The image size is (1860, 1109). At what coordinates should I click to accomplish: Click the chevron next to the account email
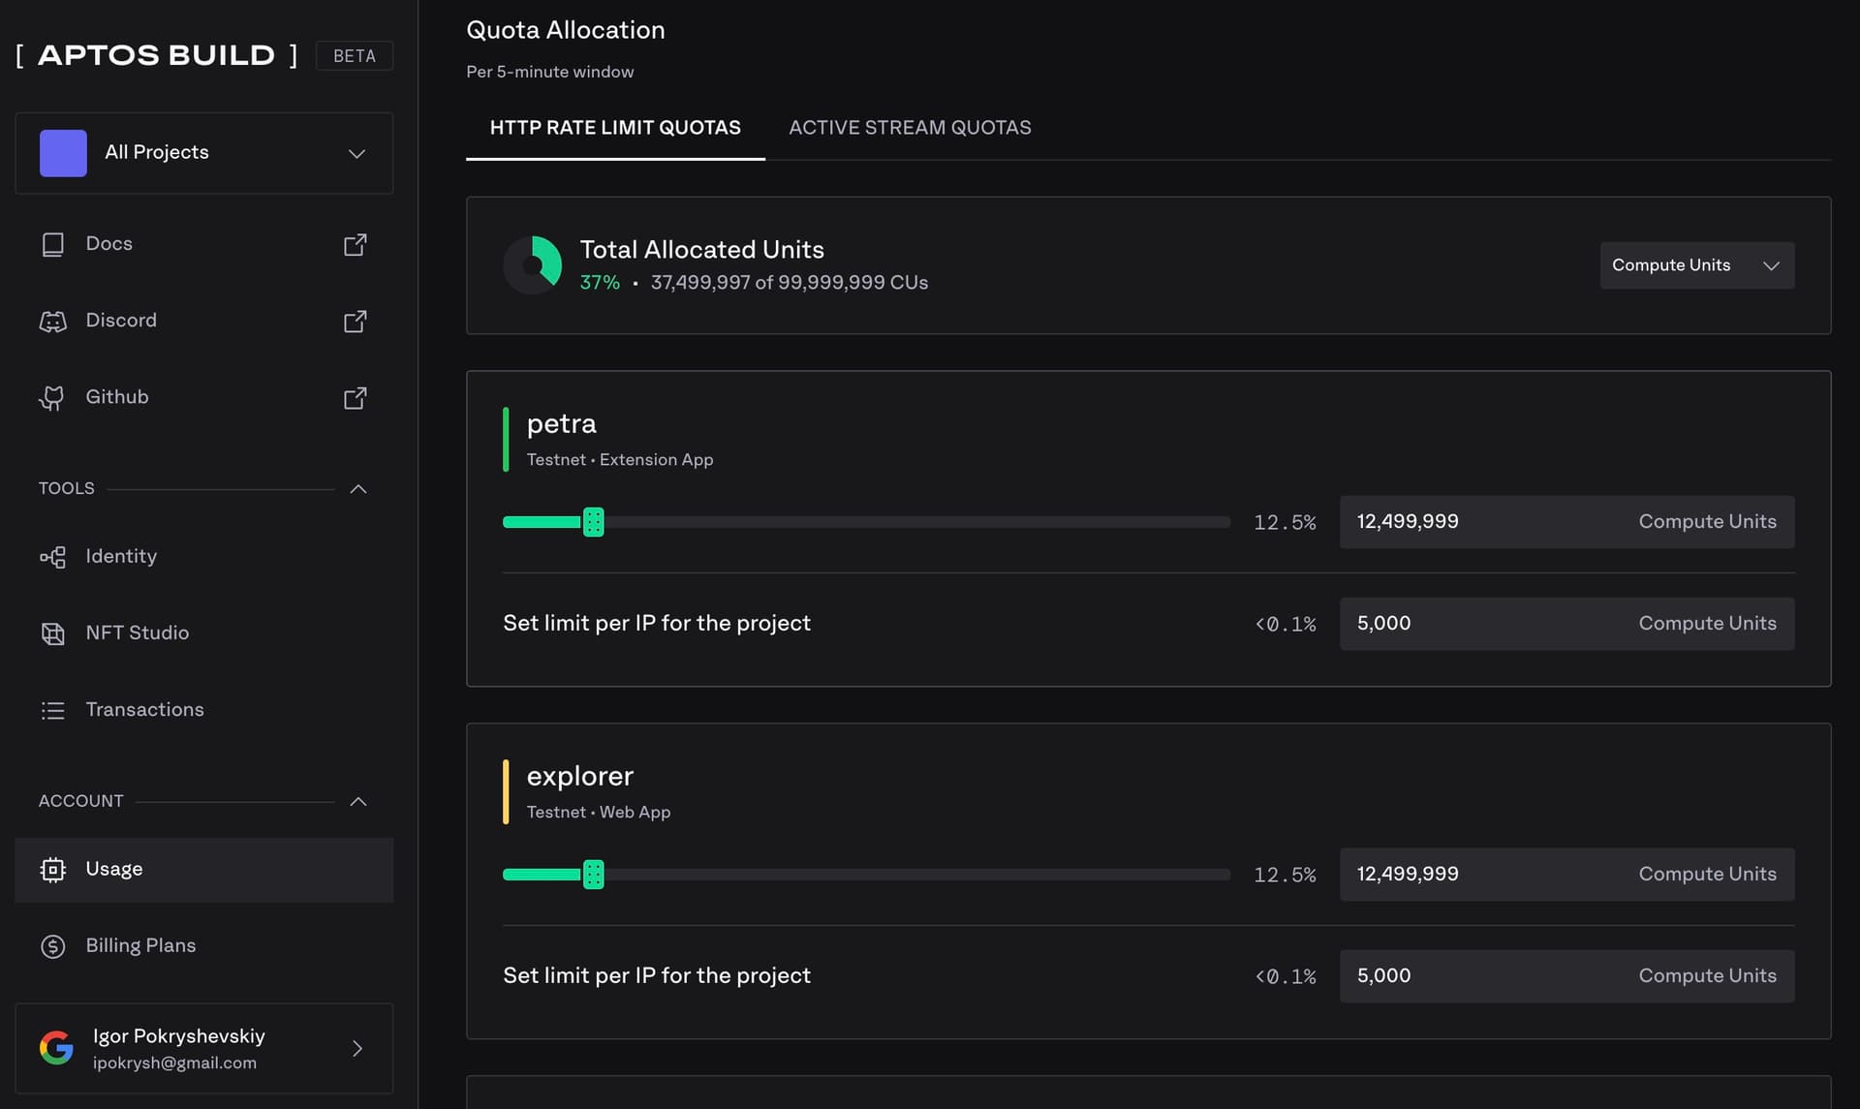tap(357, 1048)
